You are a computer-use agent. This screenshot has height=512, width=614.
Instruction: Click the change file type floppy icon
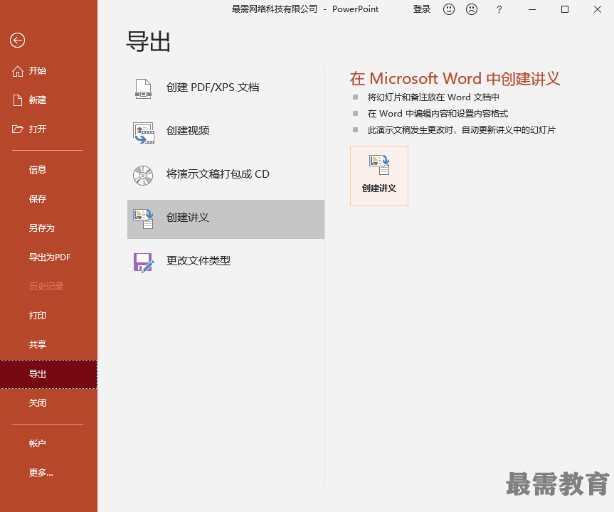[x=144, y=262]
